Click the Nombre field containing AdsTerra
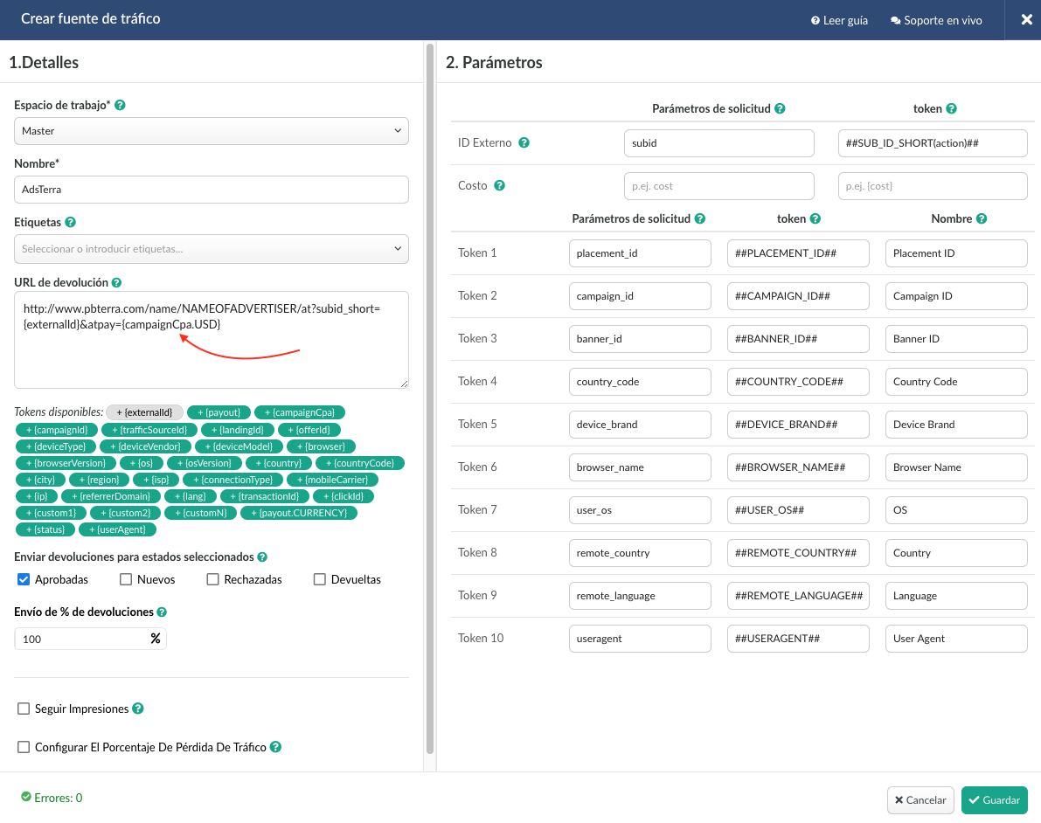The image size is (1041, 823). tap(212, 190)
